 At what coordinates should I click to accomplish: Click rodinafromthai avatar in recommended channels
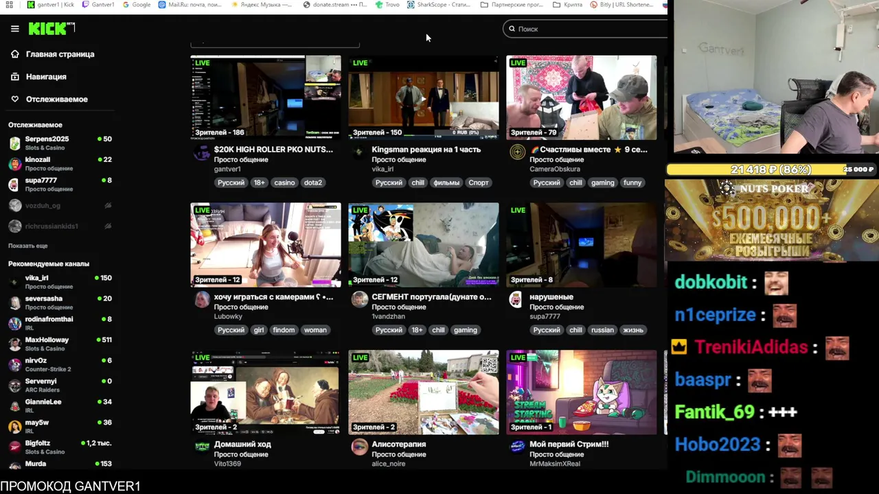(14, 323)
